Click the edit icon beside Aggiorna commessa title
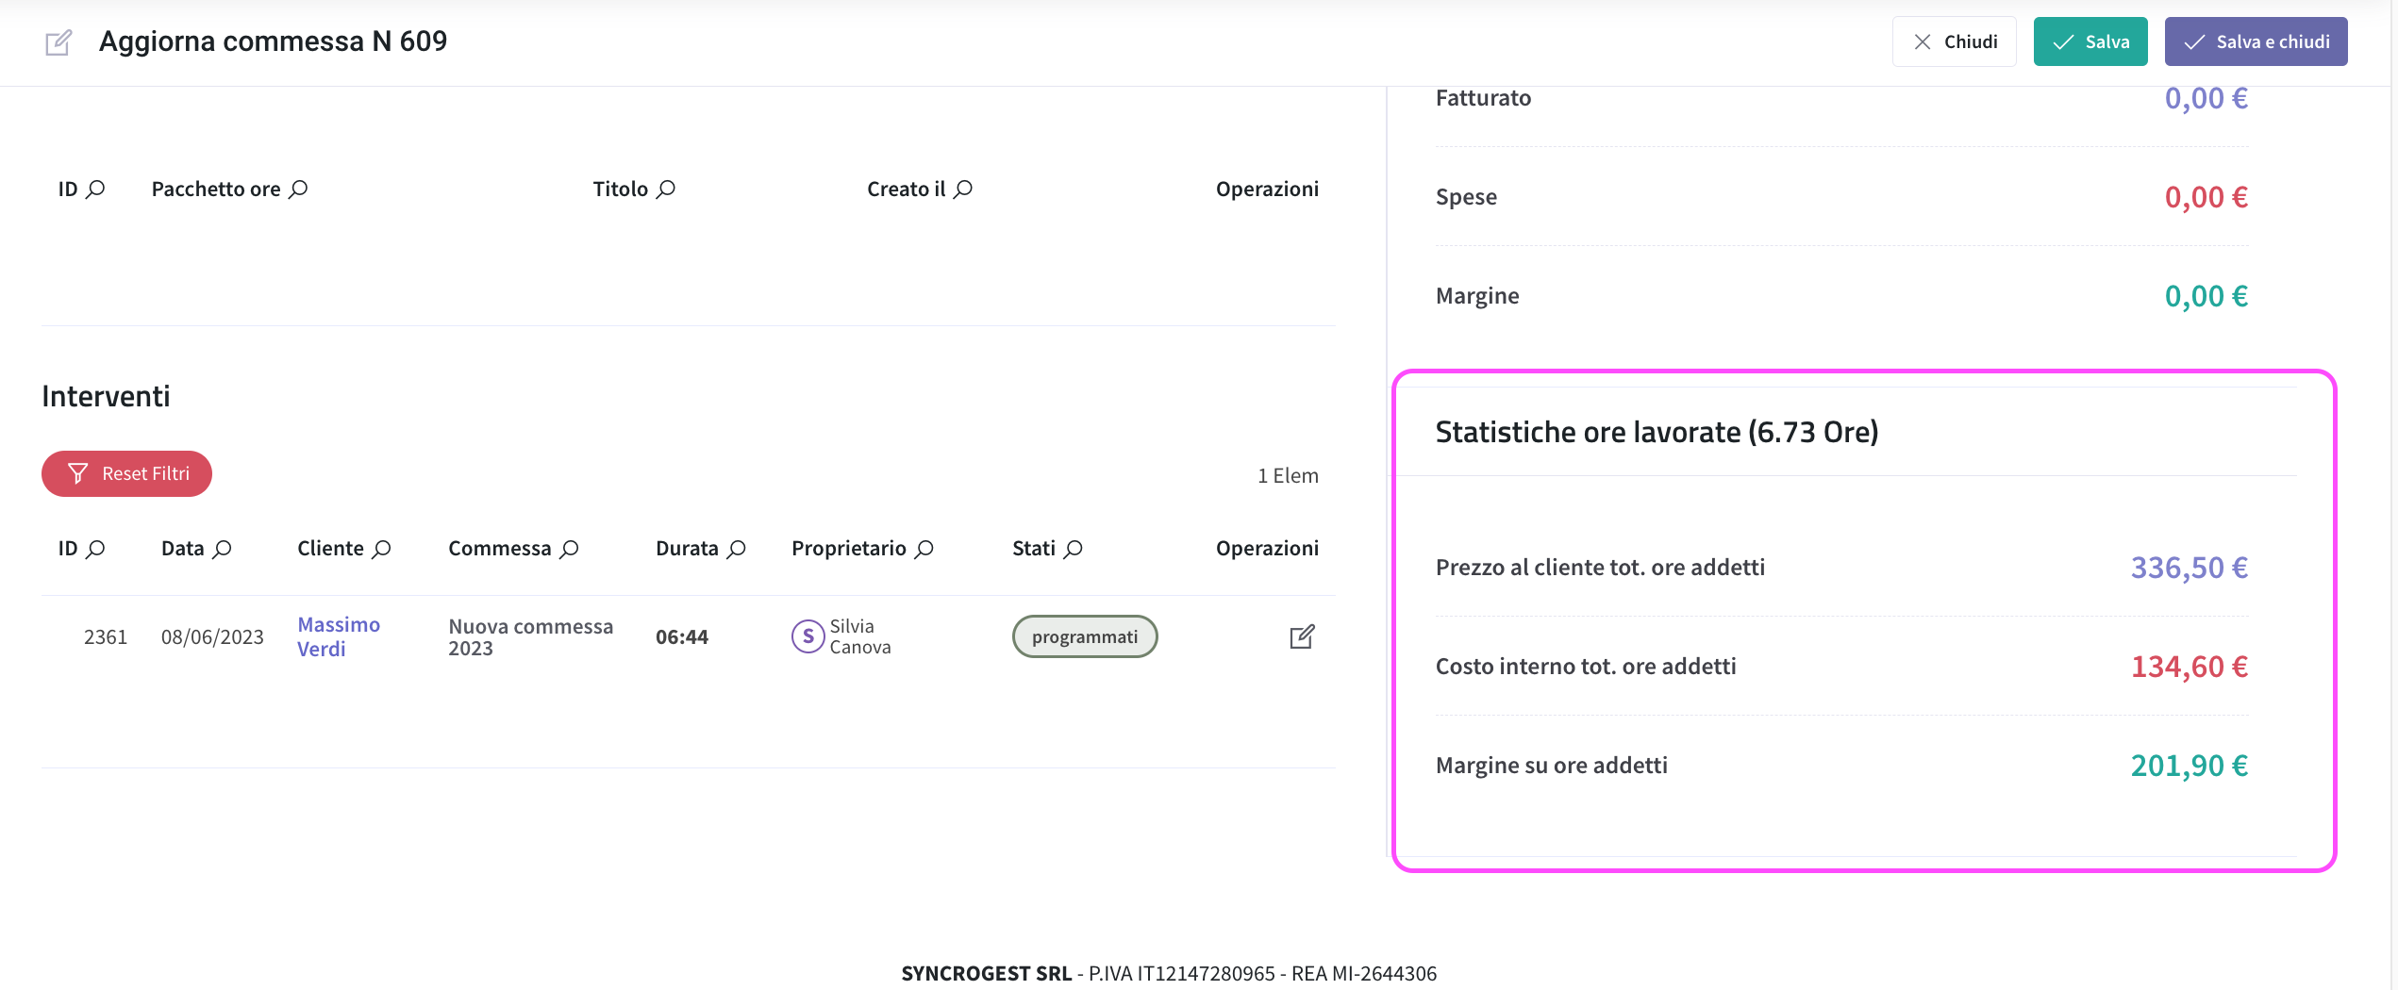The height and width of the screenshot is (990, 2398). click(58, 42)
